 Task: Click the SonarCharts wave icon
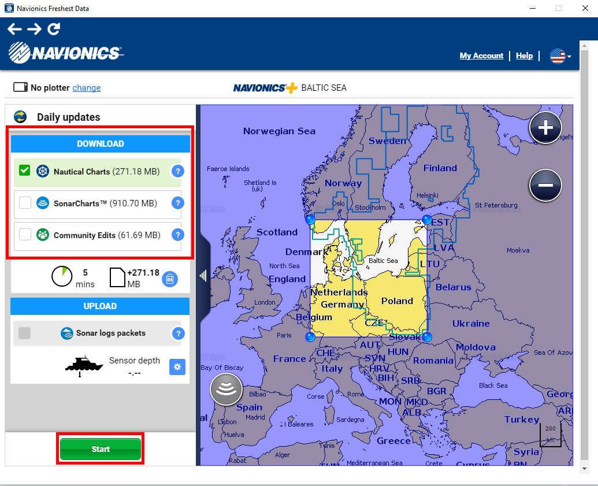tap(43, 203)
